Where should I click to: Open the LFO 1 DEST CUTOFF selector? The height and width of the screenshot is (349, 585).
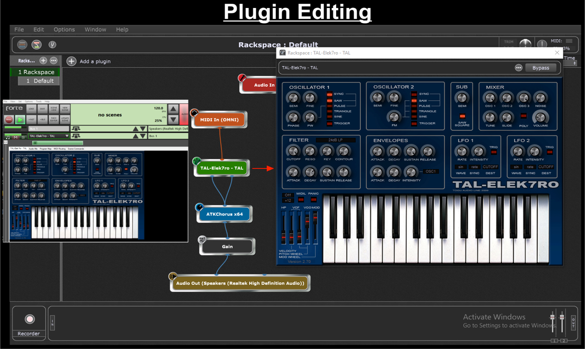coord(490,166)
